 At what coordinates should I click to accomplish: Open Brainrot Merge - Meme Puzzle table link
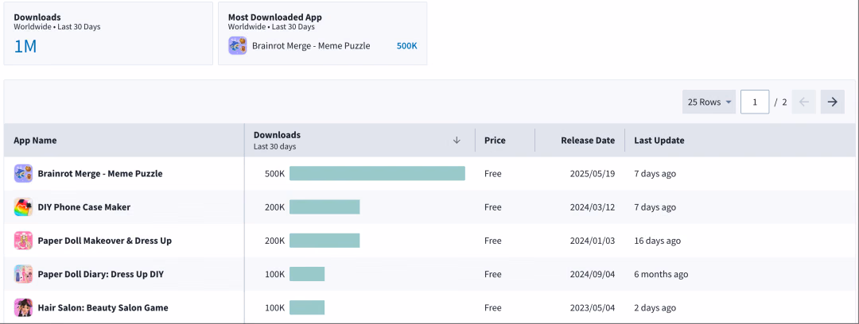100,173
